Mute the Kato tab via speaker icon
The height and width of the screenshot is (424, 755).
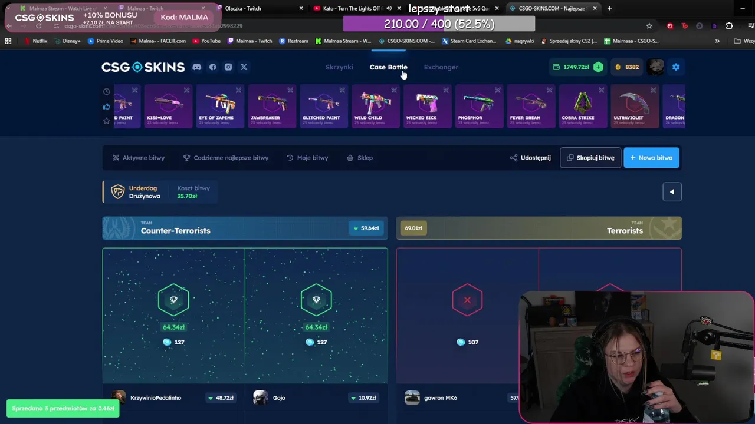pos(389,8)
